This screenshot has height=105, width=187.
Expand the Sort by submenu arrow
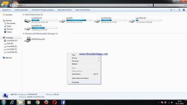99,58
